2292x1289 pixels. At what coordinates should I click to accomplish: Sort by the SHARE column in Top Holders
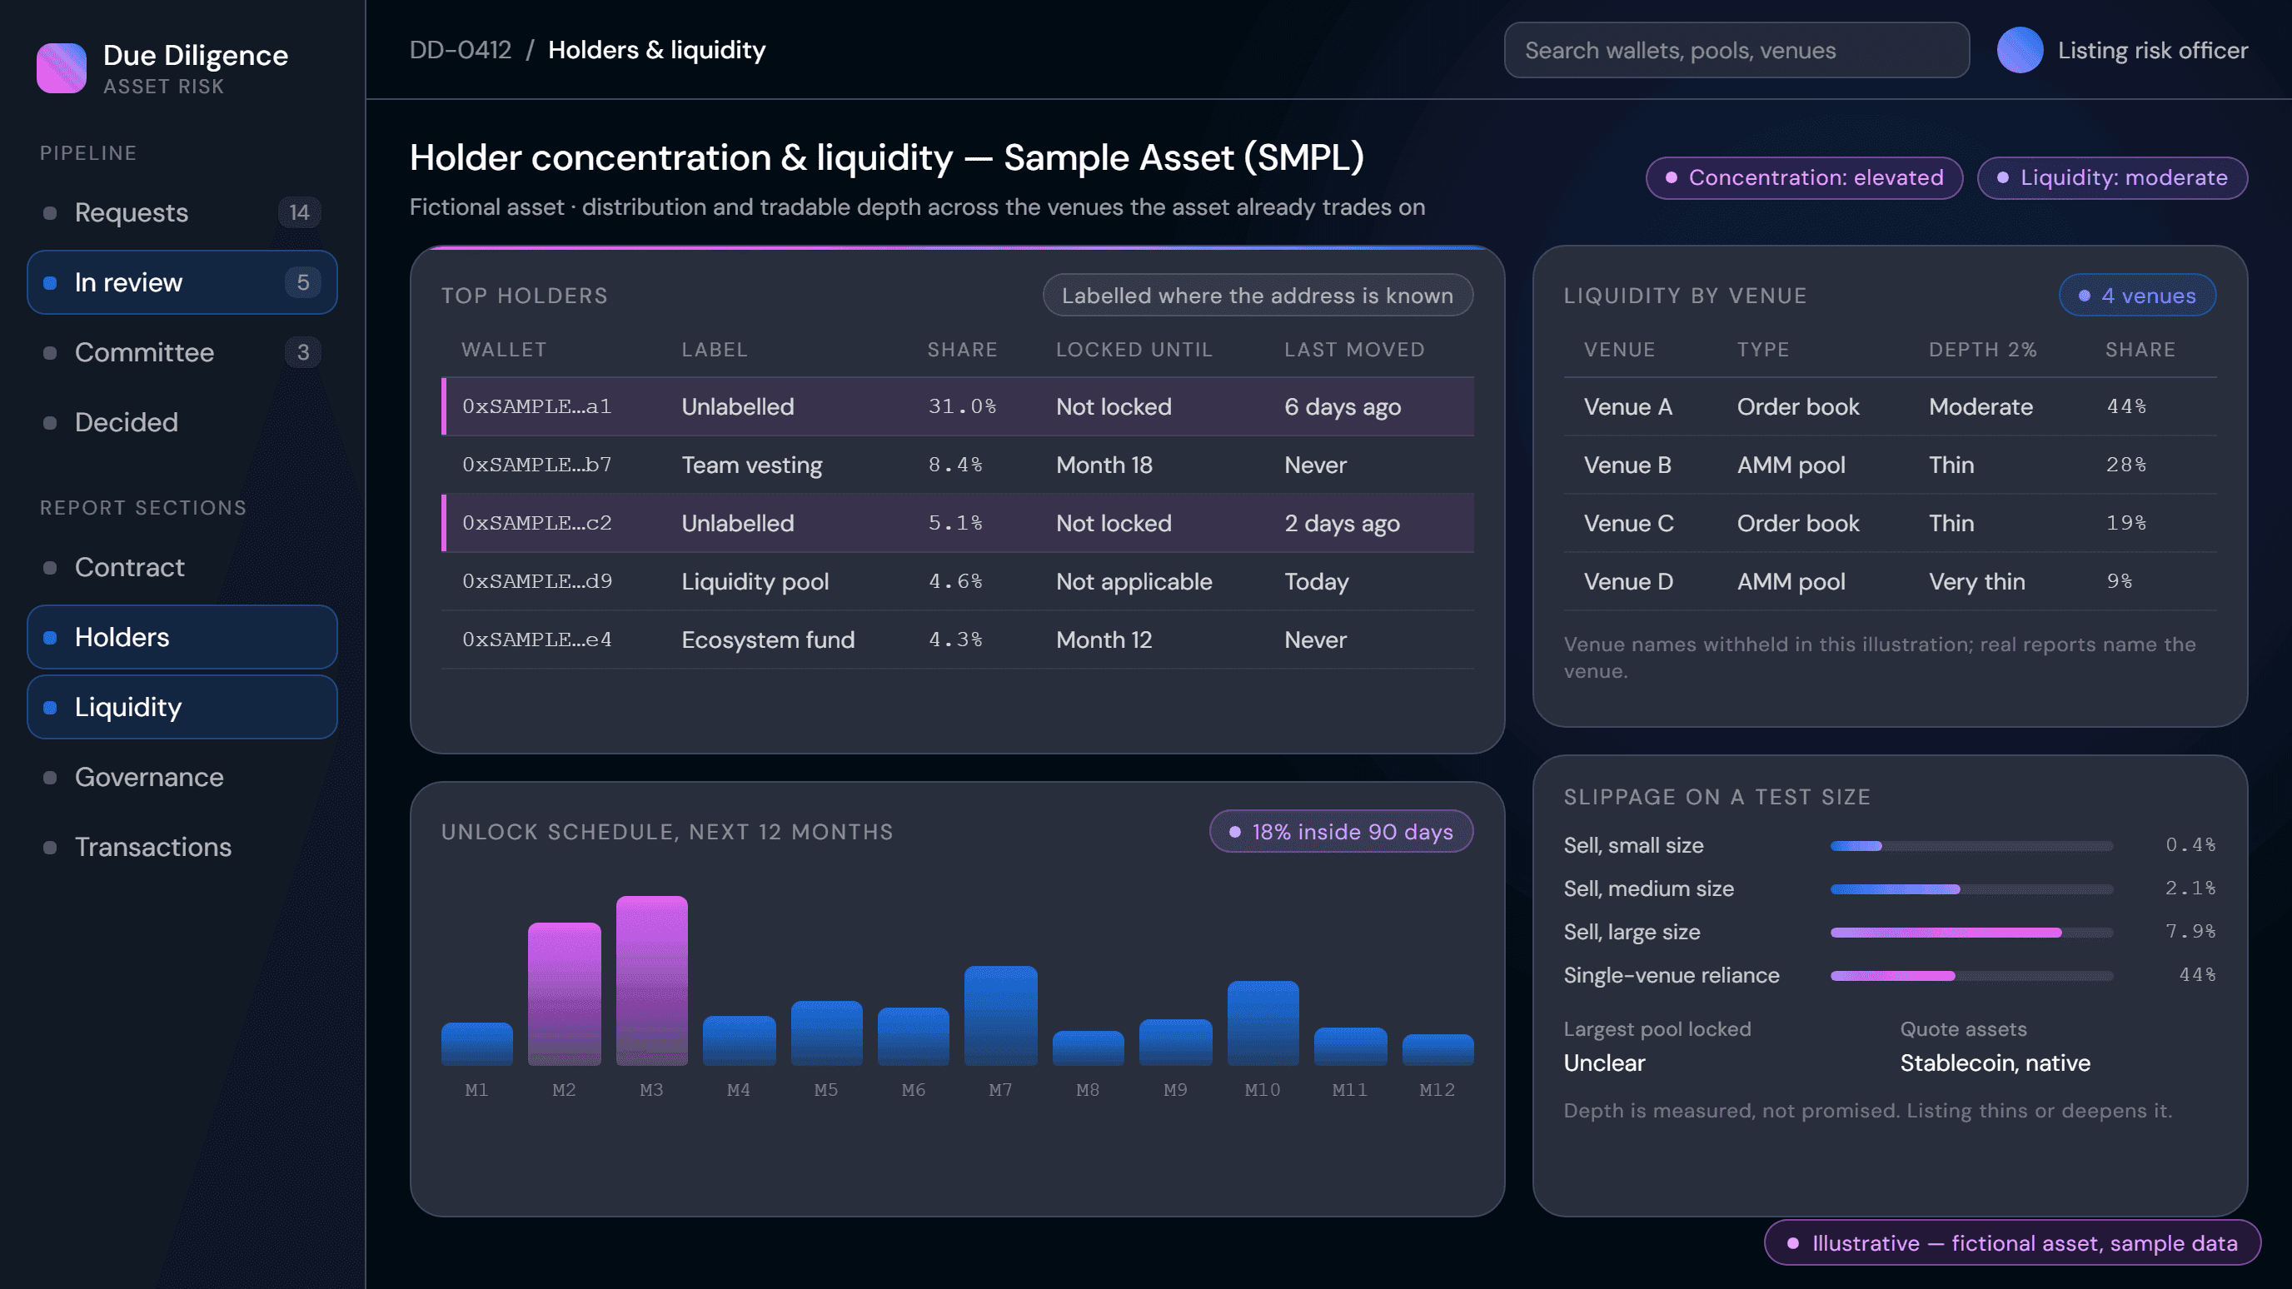[962, 350]
